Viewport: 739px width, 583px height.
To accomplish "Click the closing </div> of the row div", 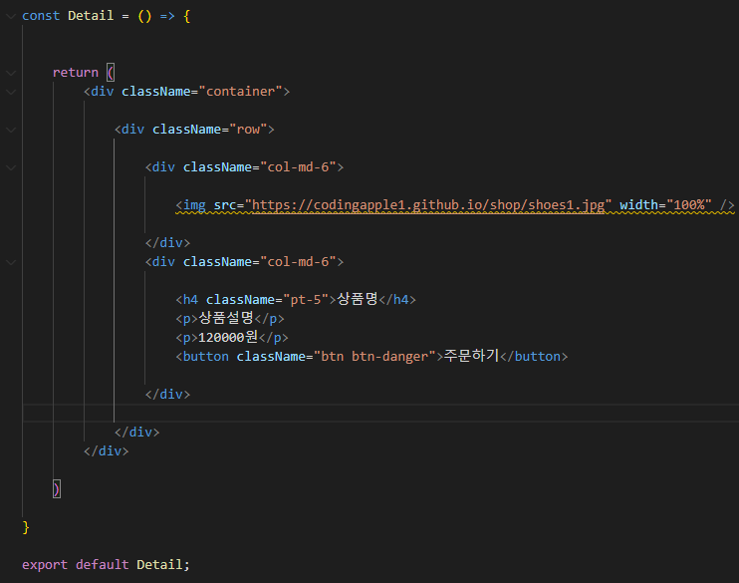I will coord(137,433).
